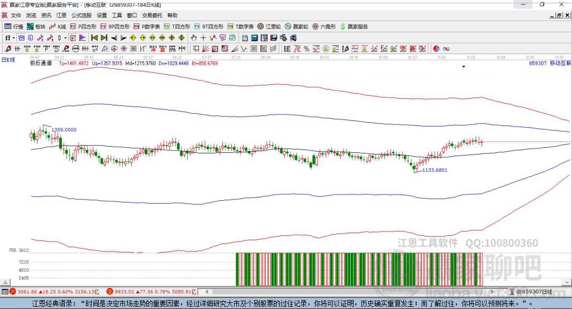Screen dimensions: 572x309
Task: Select the crosshair cursor tool
Action: pos(203,38)
